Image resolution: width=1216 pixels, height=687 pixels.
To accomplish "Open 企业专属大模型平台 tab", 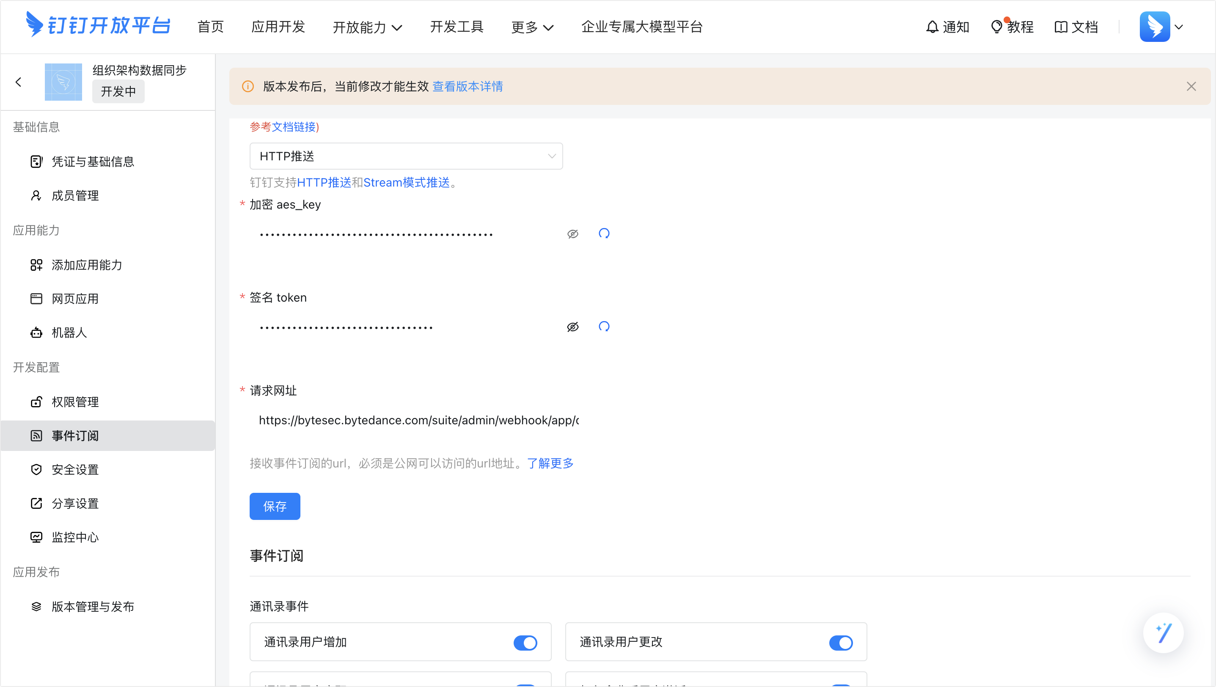I will 642,27.
